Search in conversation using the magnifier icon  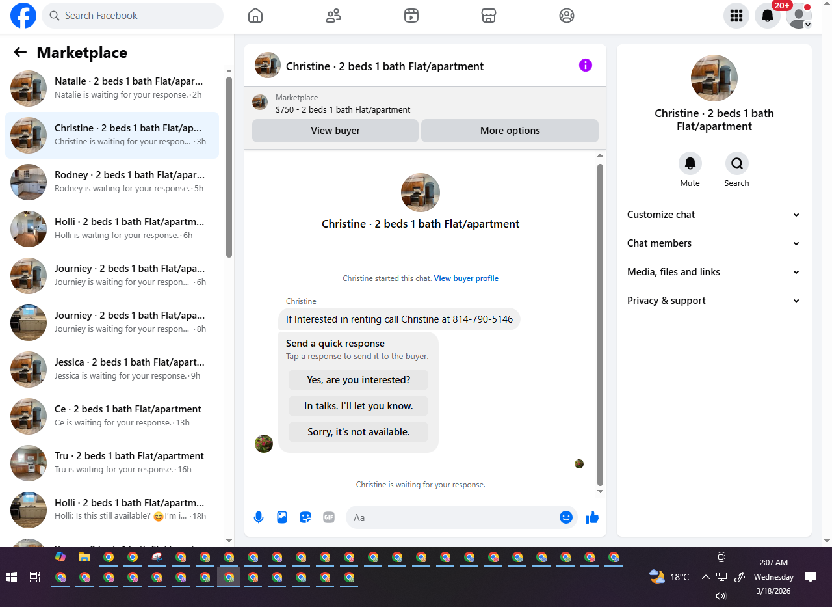[x=737, y=163]
